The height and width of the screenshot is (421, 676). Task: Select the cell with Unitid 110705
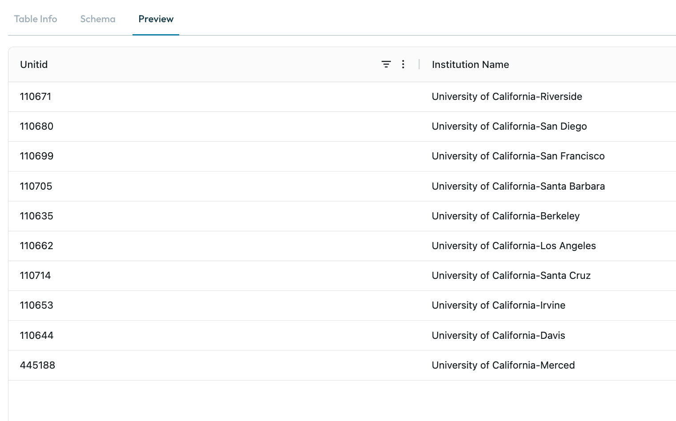click(214, 187)
